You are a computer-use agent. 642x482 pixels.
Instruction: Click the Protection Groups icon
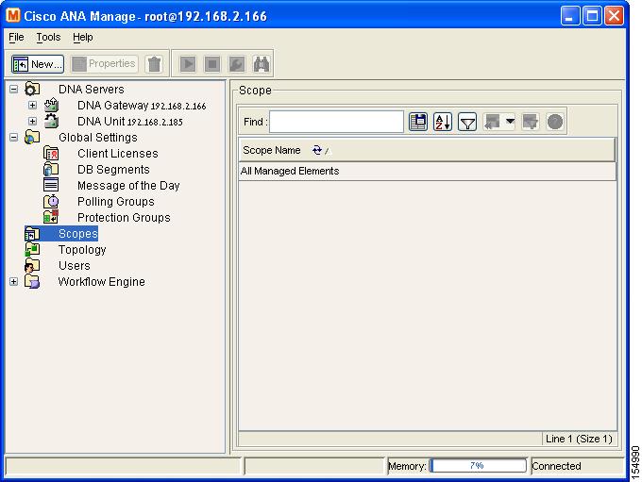click(x=51, y=217)
